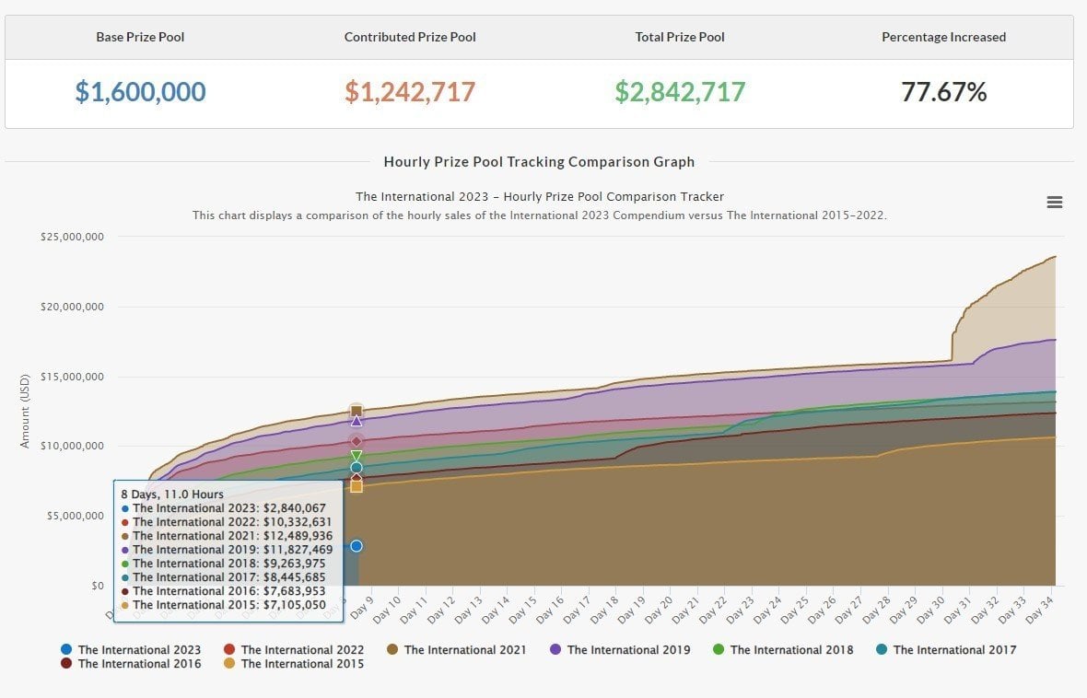This screenshot has height=698, width=1087.
Task: Click tooltip row The International 2023: $2,840,067
Action: (223, 508)
